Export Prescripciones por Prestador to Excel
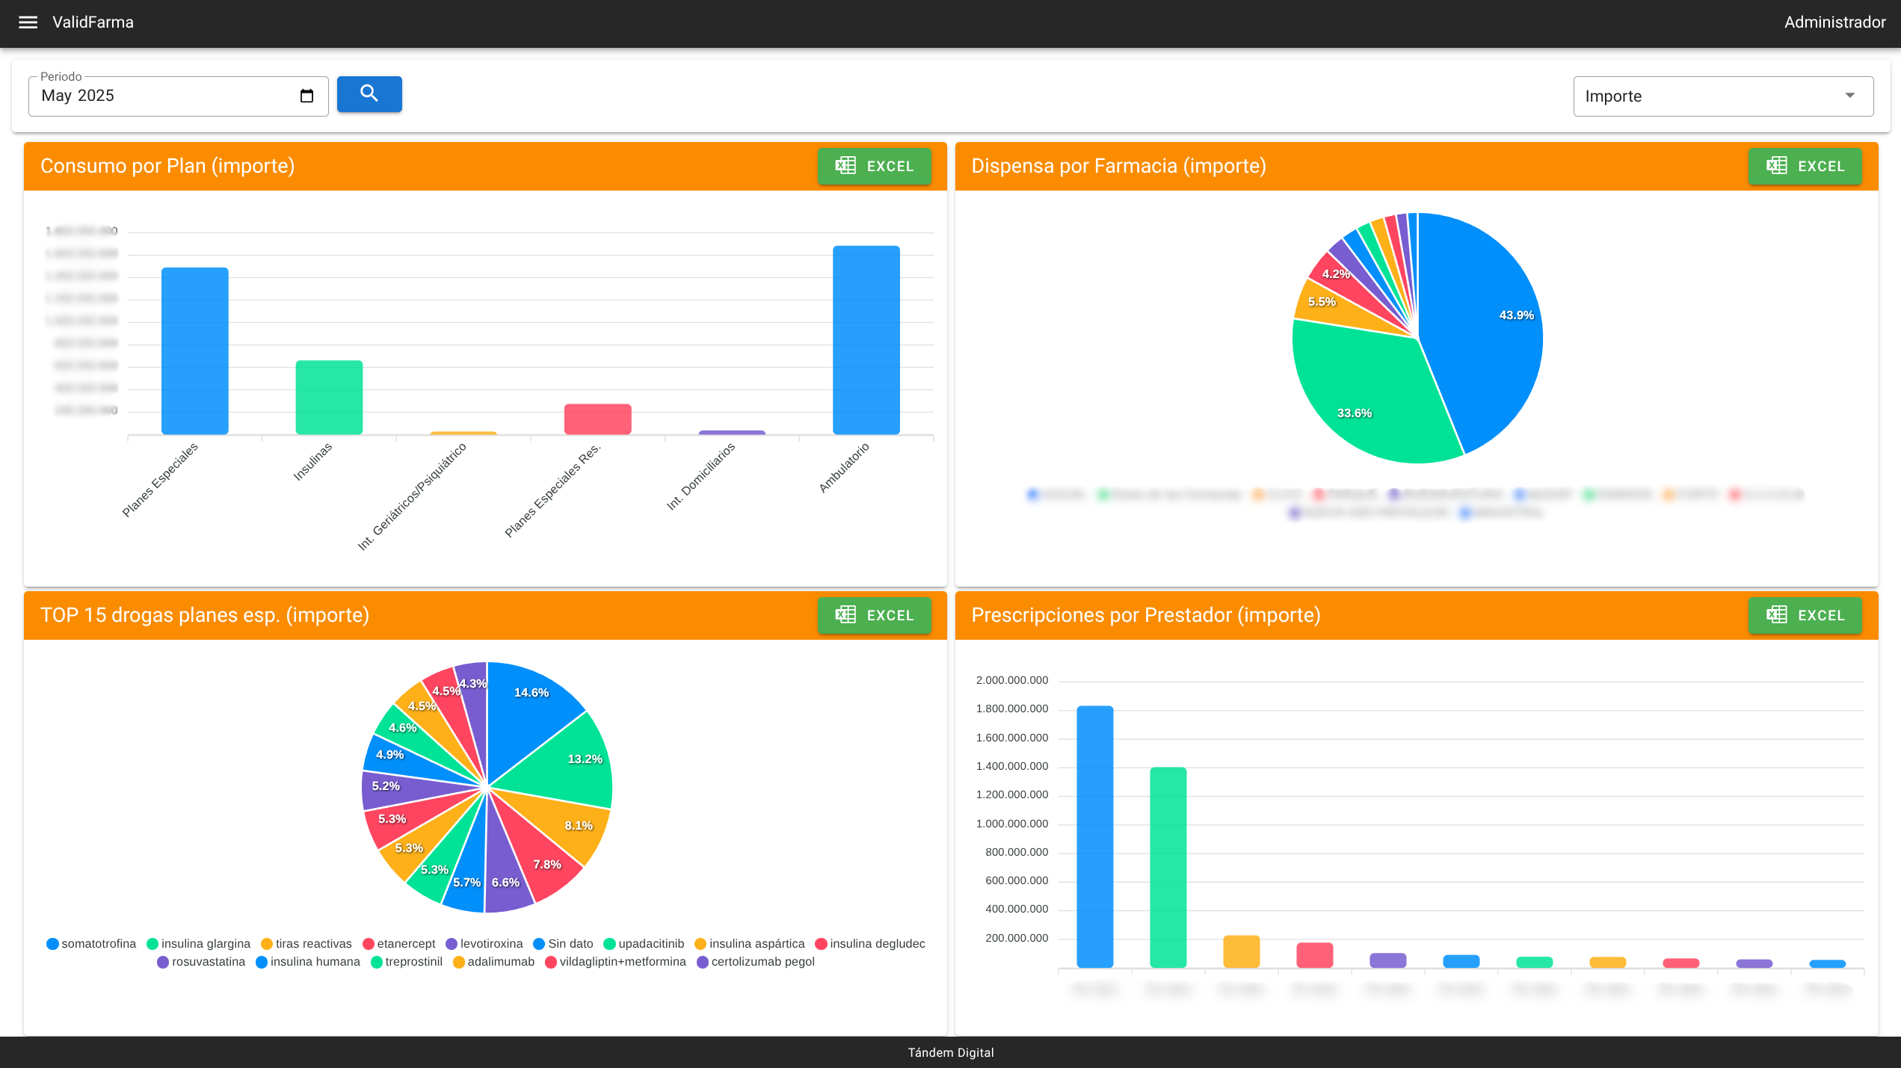The height and width of the screenshot is (1068, 1901). pyautogui.click(x=1805, y=615)
